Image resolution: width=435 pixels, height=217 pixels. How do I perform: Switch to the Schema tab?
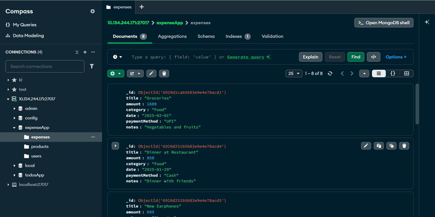click(206, 36)
